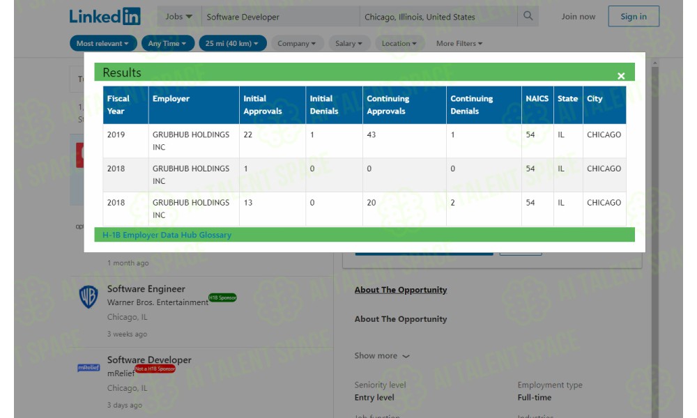
Task: Open H-1B Employer Data Hub Glossary link
Action: coord(167,235)
